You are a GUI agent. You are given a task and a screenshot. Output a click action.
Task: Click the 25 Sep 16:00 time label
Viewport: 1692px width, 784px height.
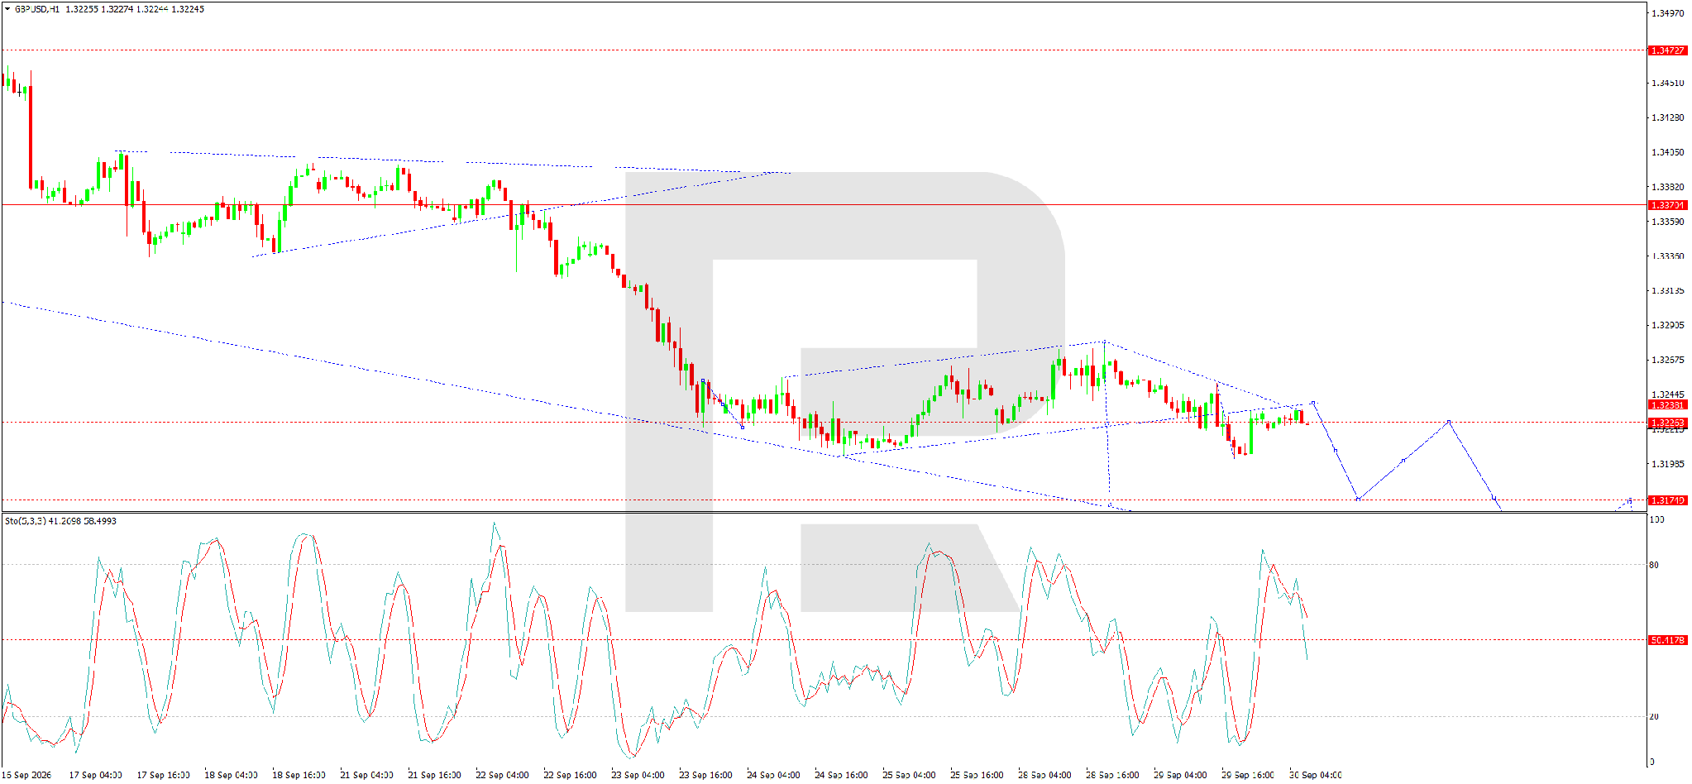point(977,775)
